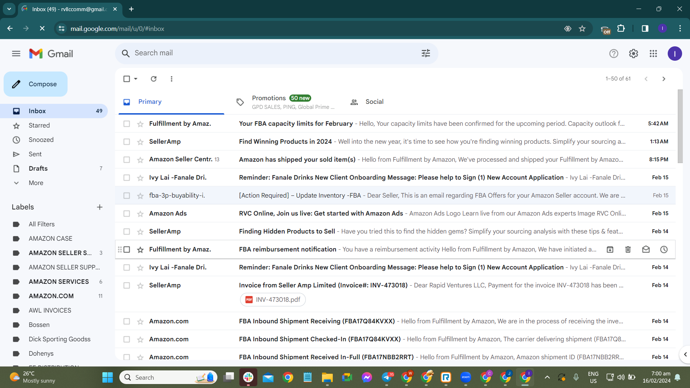Select master checkbox for all conversations

(126, 79)
